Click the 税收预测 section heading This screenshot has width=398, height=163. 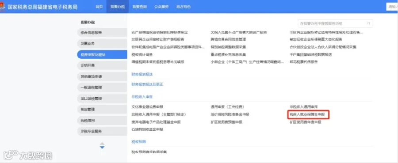point(138,142)
